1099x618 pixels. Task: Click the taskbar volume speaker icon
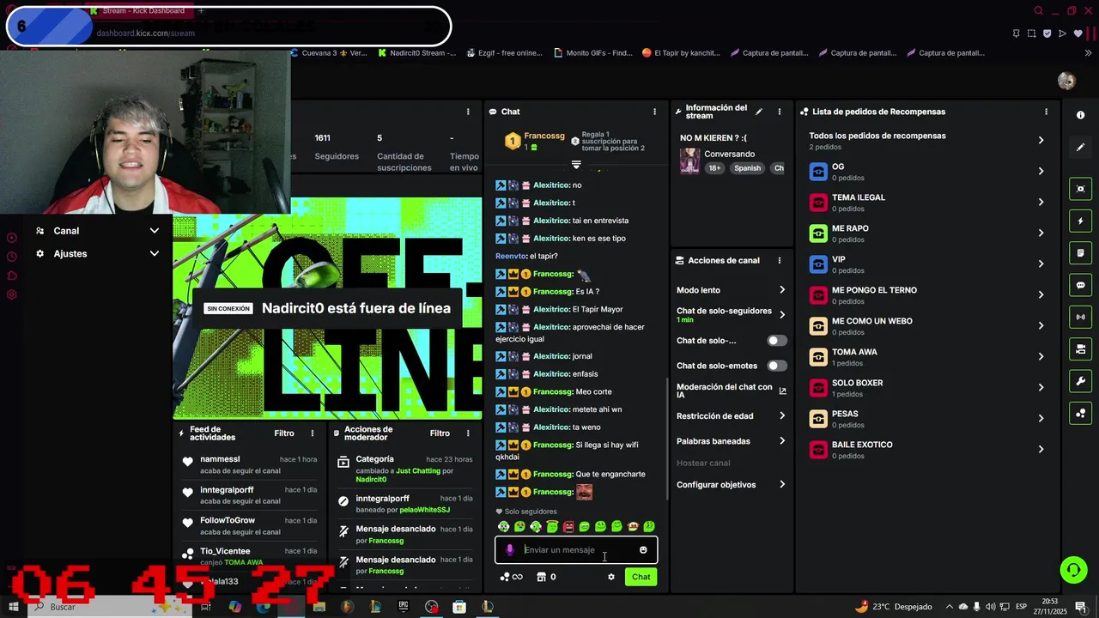(992, 607)
